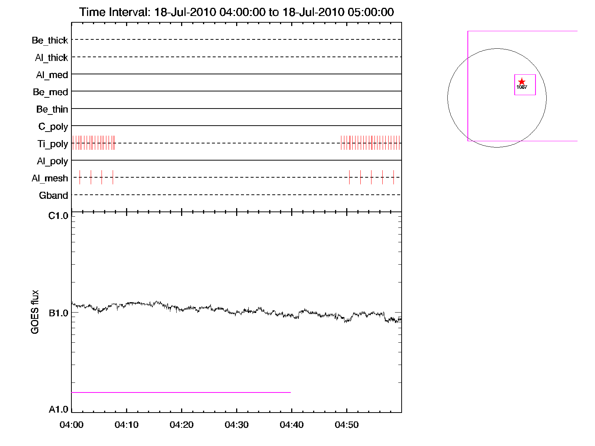The width and height of the screenshot is (595, 446).
Task: Click the 04:30 time axis label
Action: pos(237,425)
